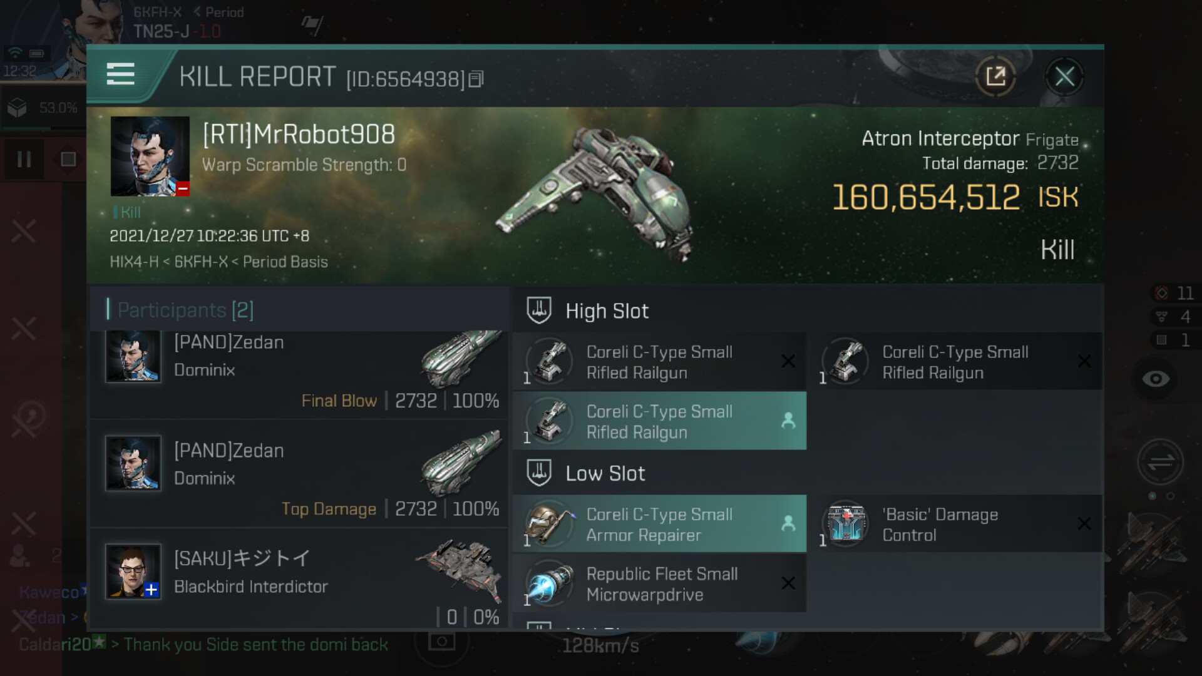Image resolution: width=1202 pixels, height=676 pixels.
Task: Toggle the eye visibility button
Action: click(1156, 379)
